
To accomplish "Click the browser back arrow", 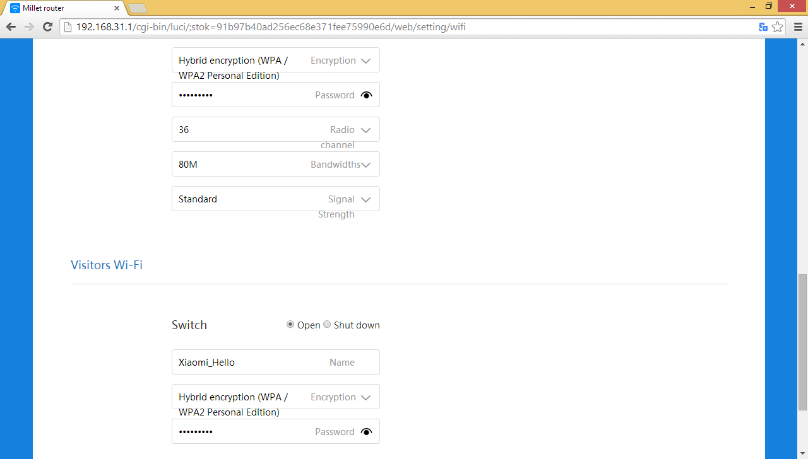I will pos(11,27).
